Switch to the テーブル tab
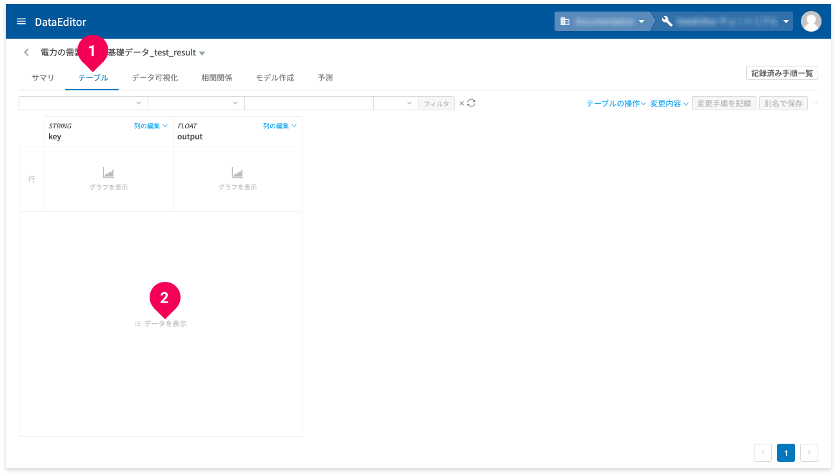Screen dimensions: 837x476 (x=93, y=77)
